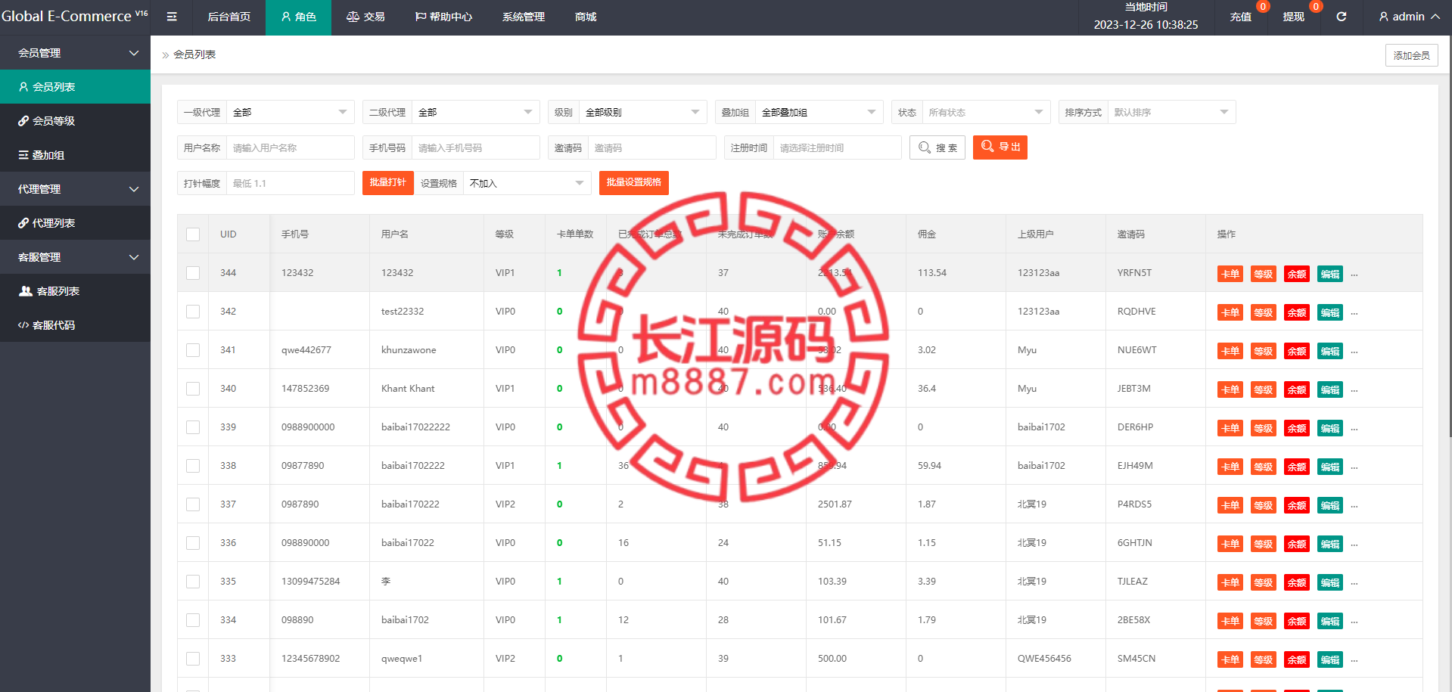Viewport: 1452px width, 692px height.
Task: Collapse the 代理管理 sidebar group
Action: click(x=75, y=189)
